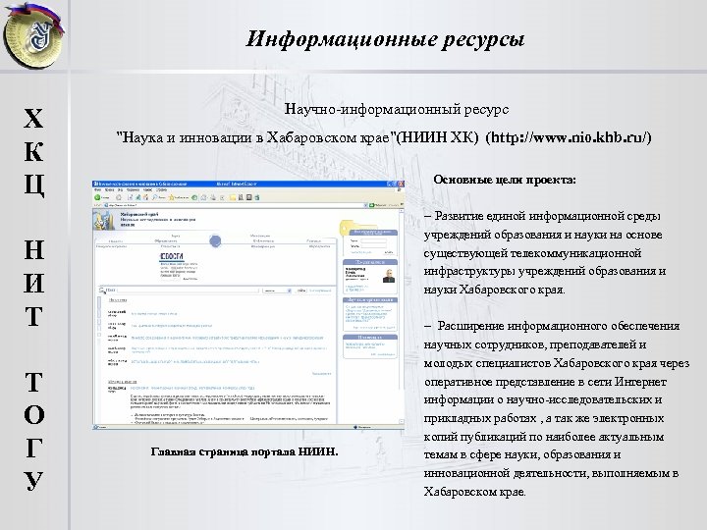The width and height of the screenshot is (707, 530).
Task: Open Favorites using the star icon
Action: coord(171,197)
